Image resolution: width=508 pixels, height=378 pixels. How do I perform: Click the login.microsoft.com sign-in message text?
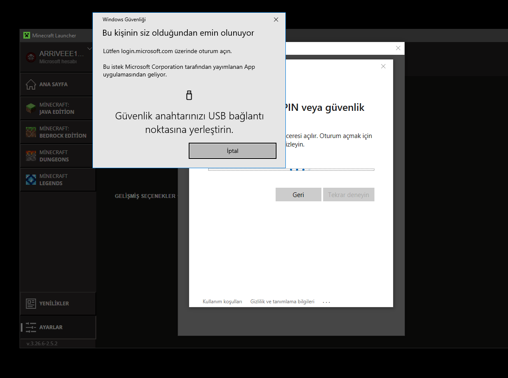pyautogui.click(x=167, y=51)
